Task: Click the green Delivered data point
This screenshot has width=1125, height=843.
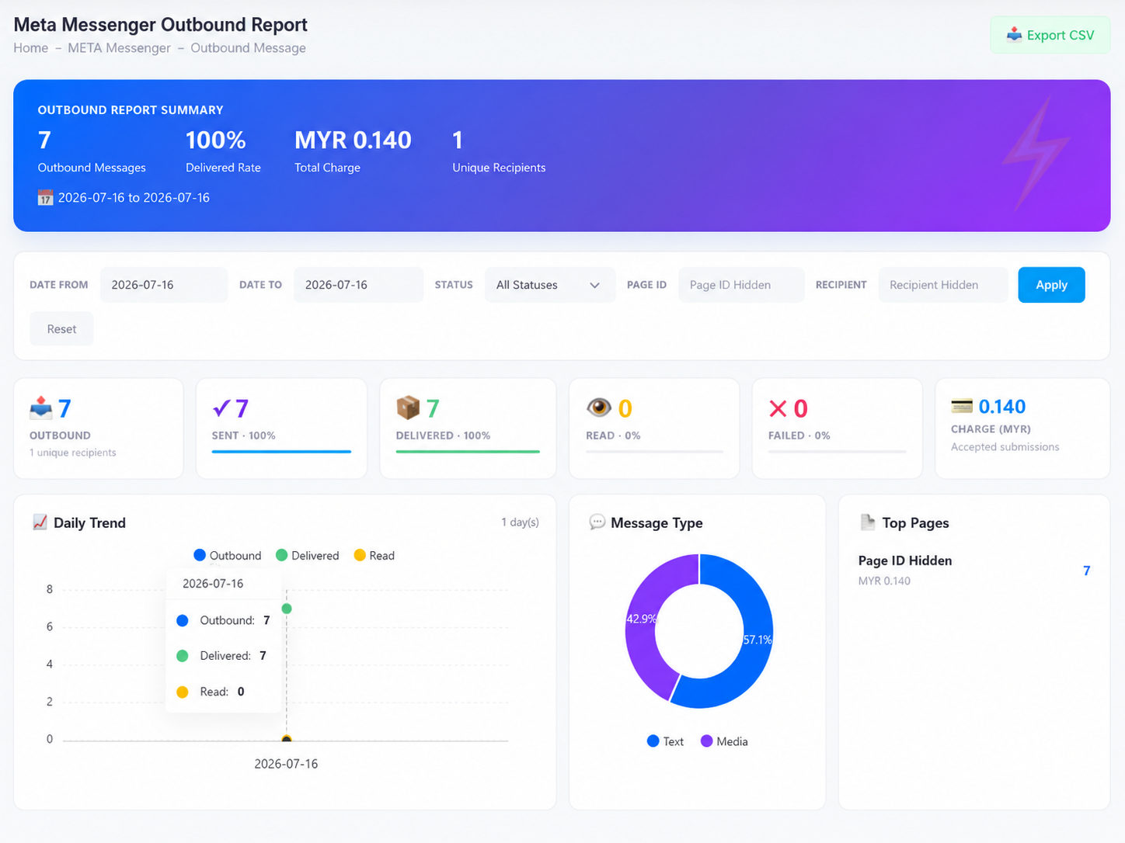Action: [x=287, y=609]
